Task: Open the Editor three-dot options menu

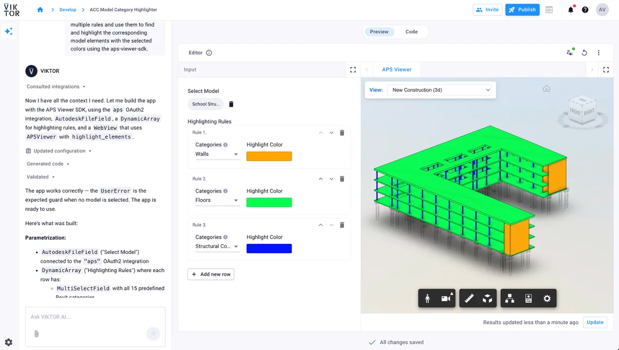Action: [599, 53]
